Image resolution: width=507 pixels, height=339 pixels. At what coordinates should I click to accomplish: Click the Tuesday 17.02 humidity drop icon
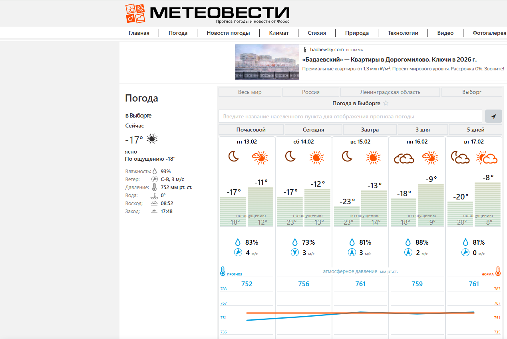(465, 242)
